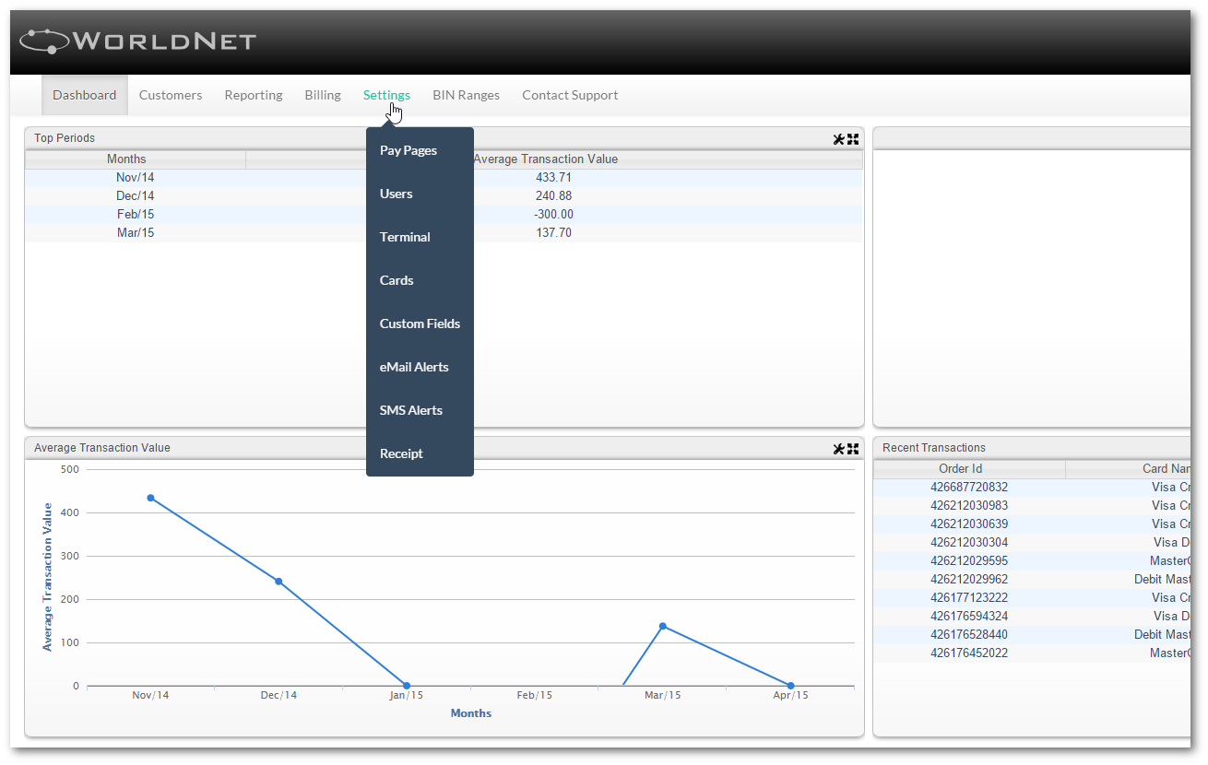Open the Settings dropdown menu
Image resolution: width=1208 pixels, height=765 pixels.
pyautogui.click(x=386, y=95)
